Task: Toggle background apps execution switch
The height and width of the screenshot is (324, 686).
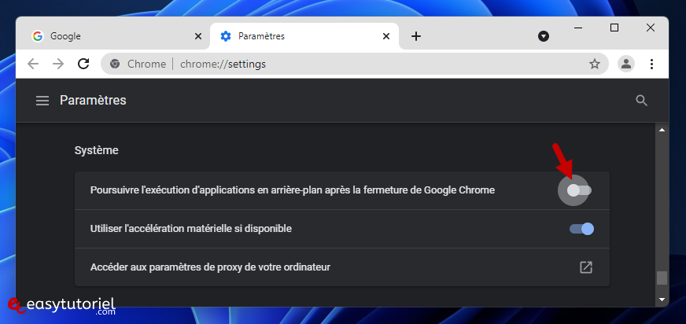Action: pos(580,190)
